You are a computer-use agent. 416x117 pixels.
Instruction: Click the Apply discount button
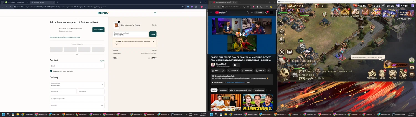pos(153,34)
